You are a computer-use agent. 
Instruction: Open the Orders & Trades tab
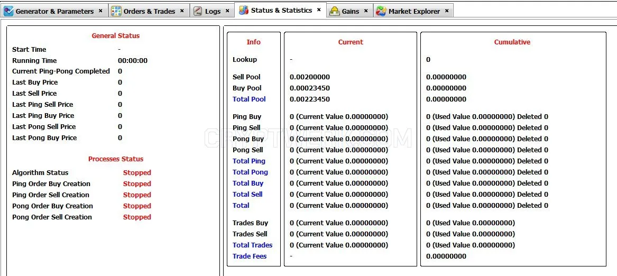[149, 11]
